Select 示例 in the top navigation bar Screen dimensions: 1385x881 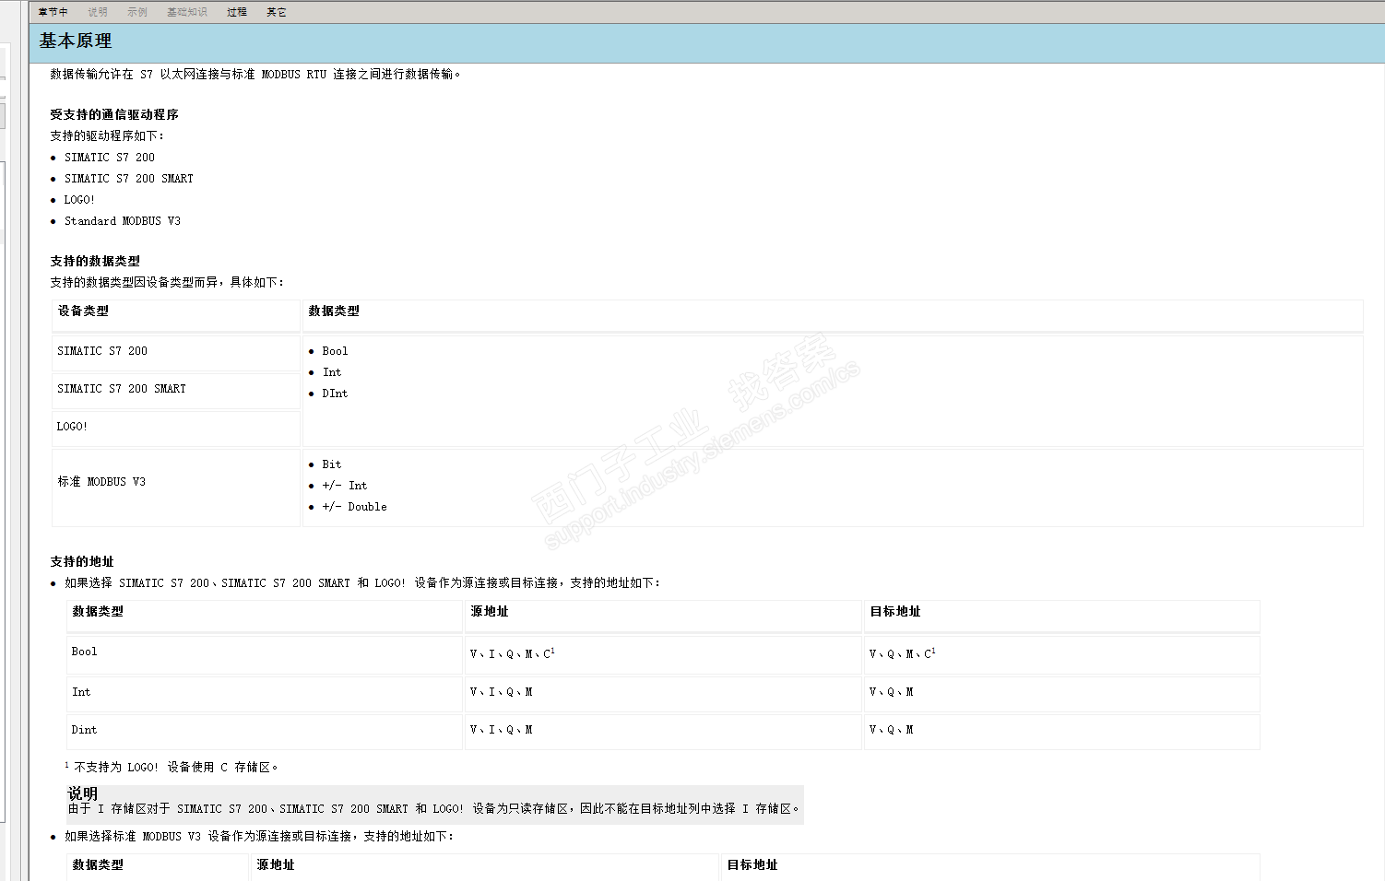coord(137,12)
